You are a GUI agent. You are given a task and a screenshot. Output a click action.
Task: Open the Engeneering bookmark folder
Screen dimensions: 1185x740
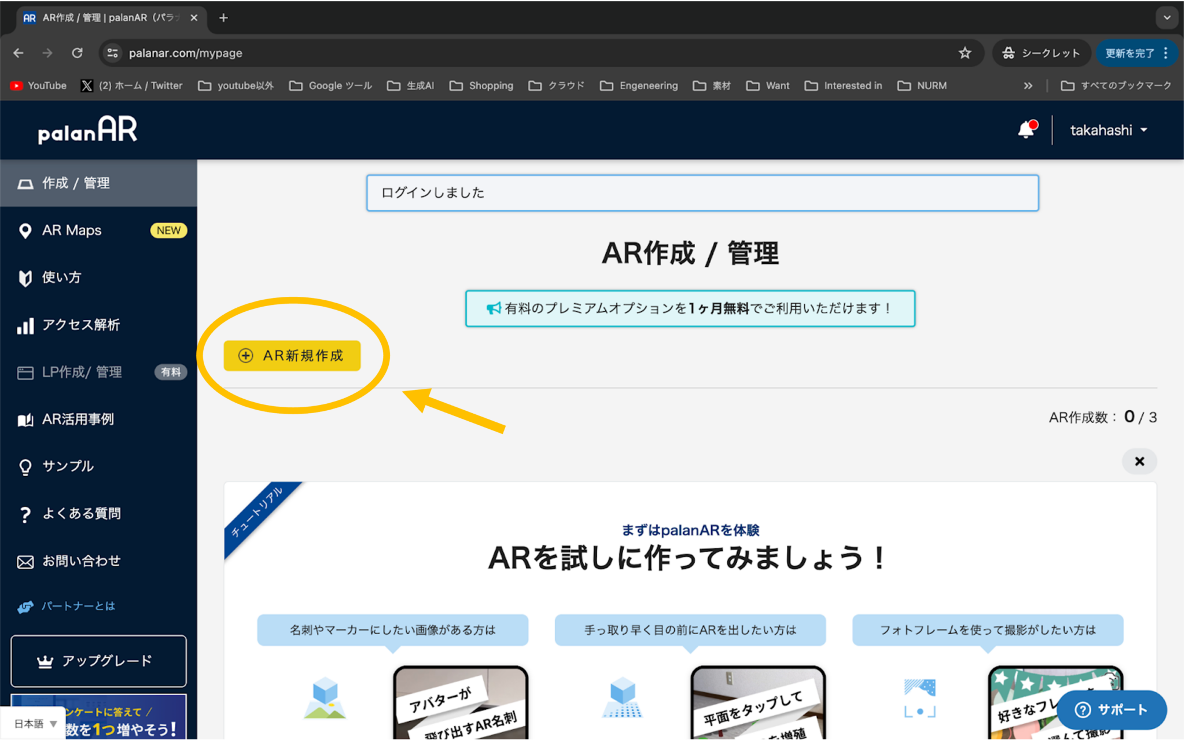tap(639, 85)
